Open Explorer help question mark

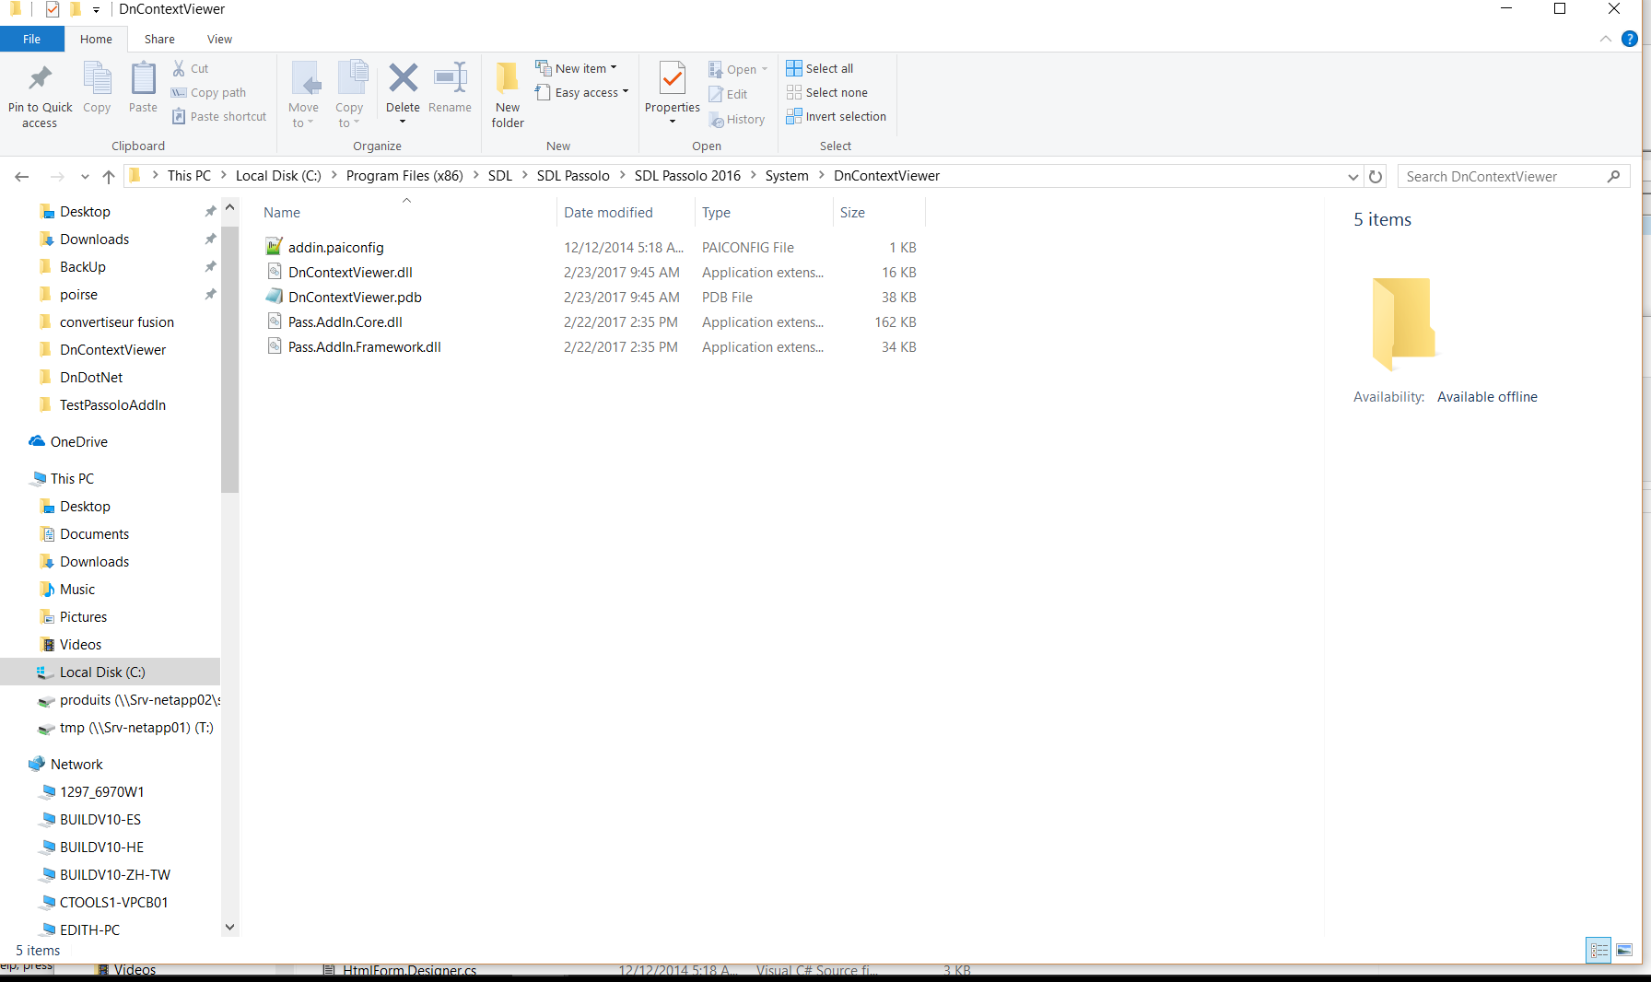(x=1629, y=39)
